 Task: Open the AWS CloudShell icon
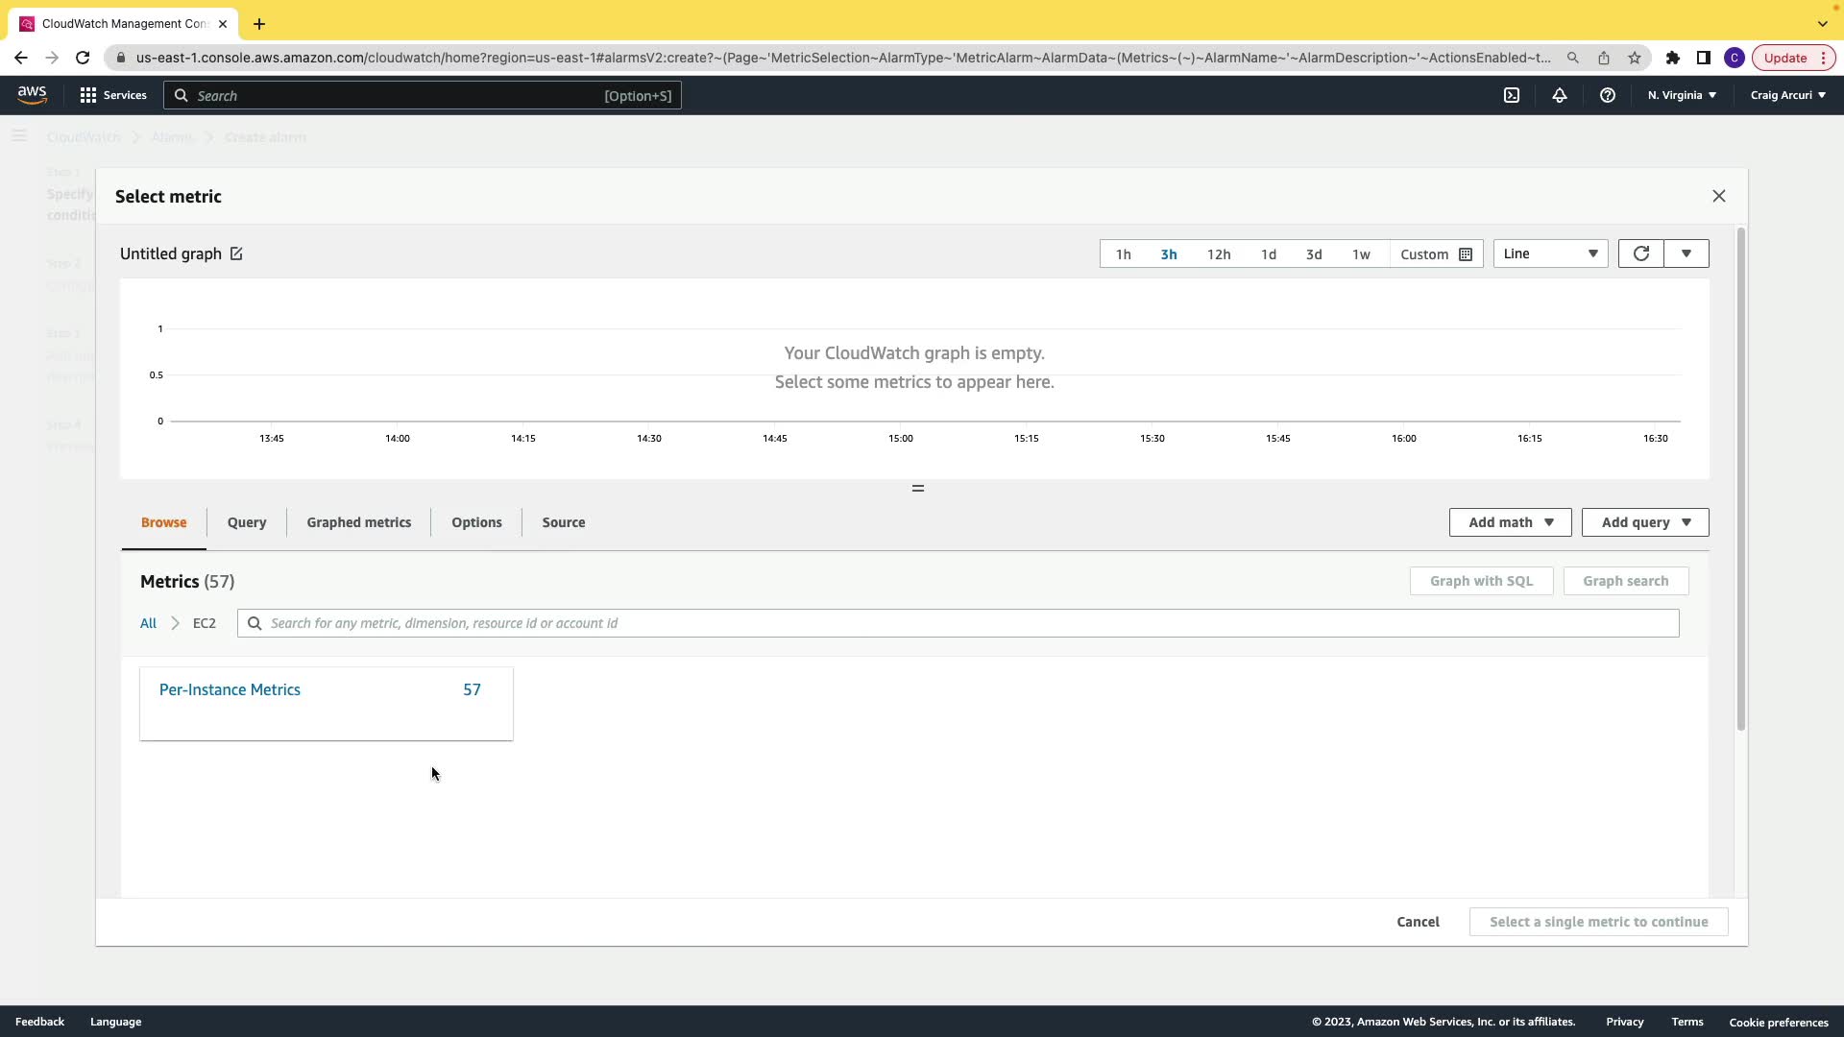tap(1512, 95)
